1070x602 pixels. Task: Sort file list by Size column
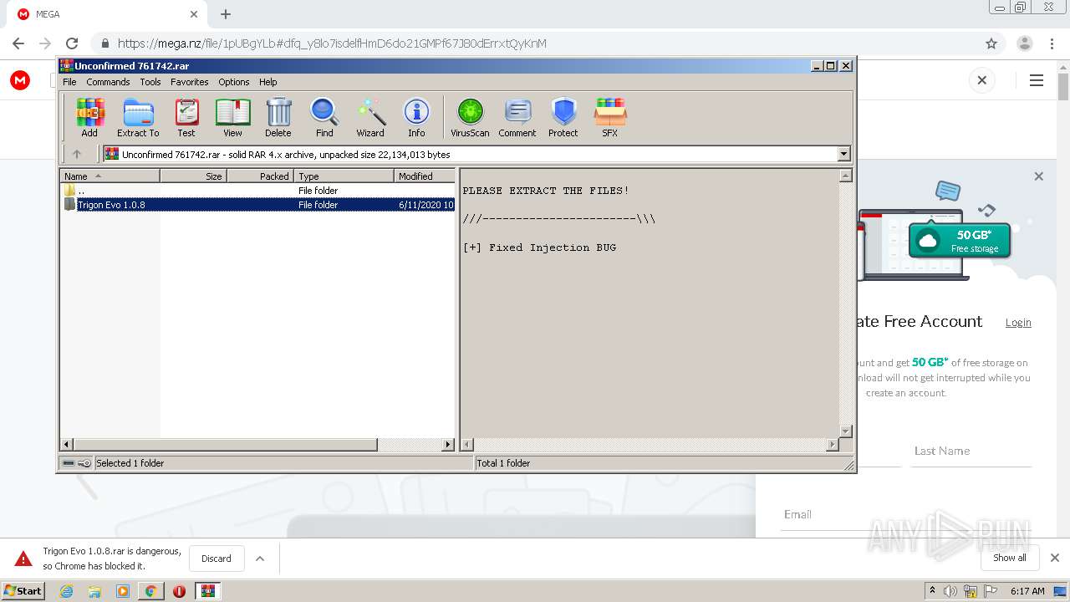[193, 176]
